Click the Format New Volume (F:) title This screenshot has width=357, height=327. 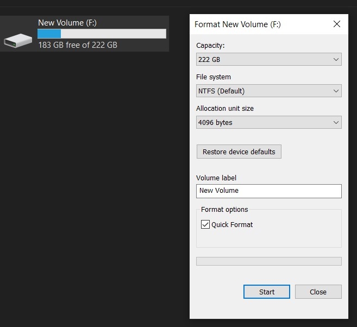click(237, 24)
